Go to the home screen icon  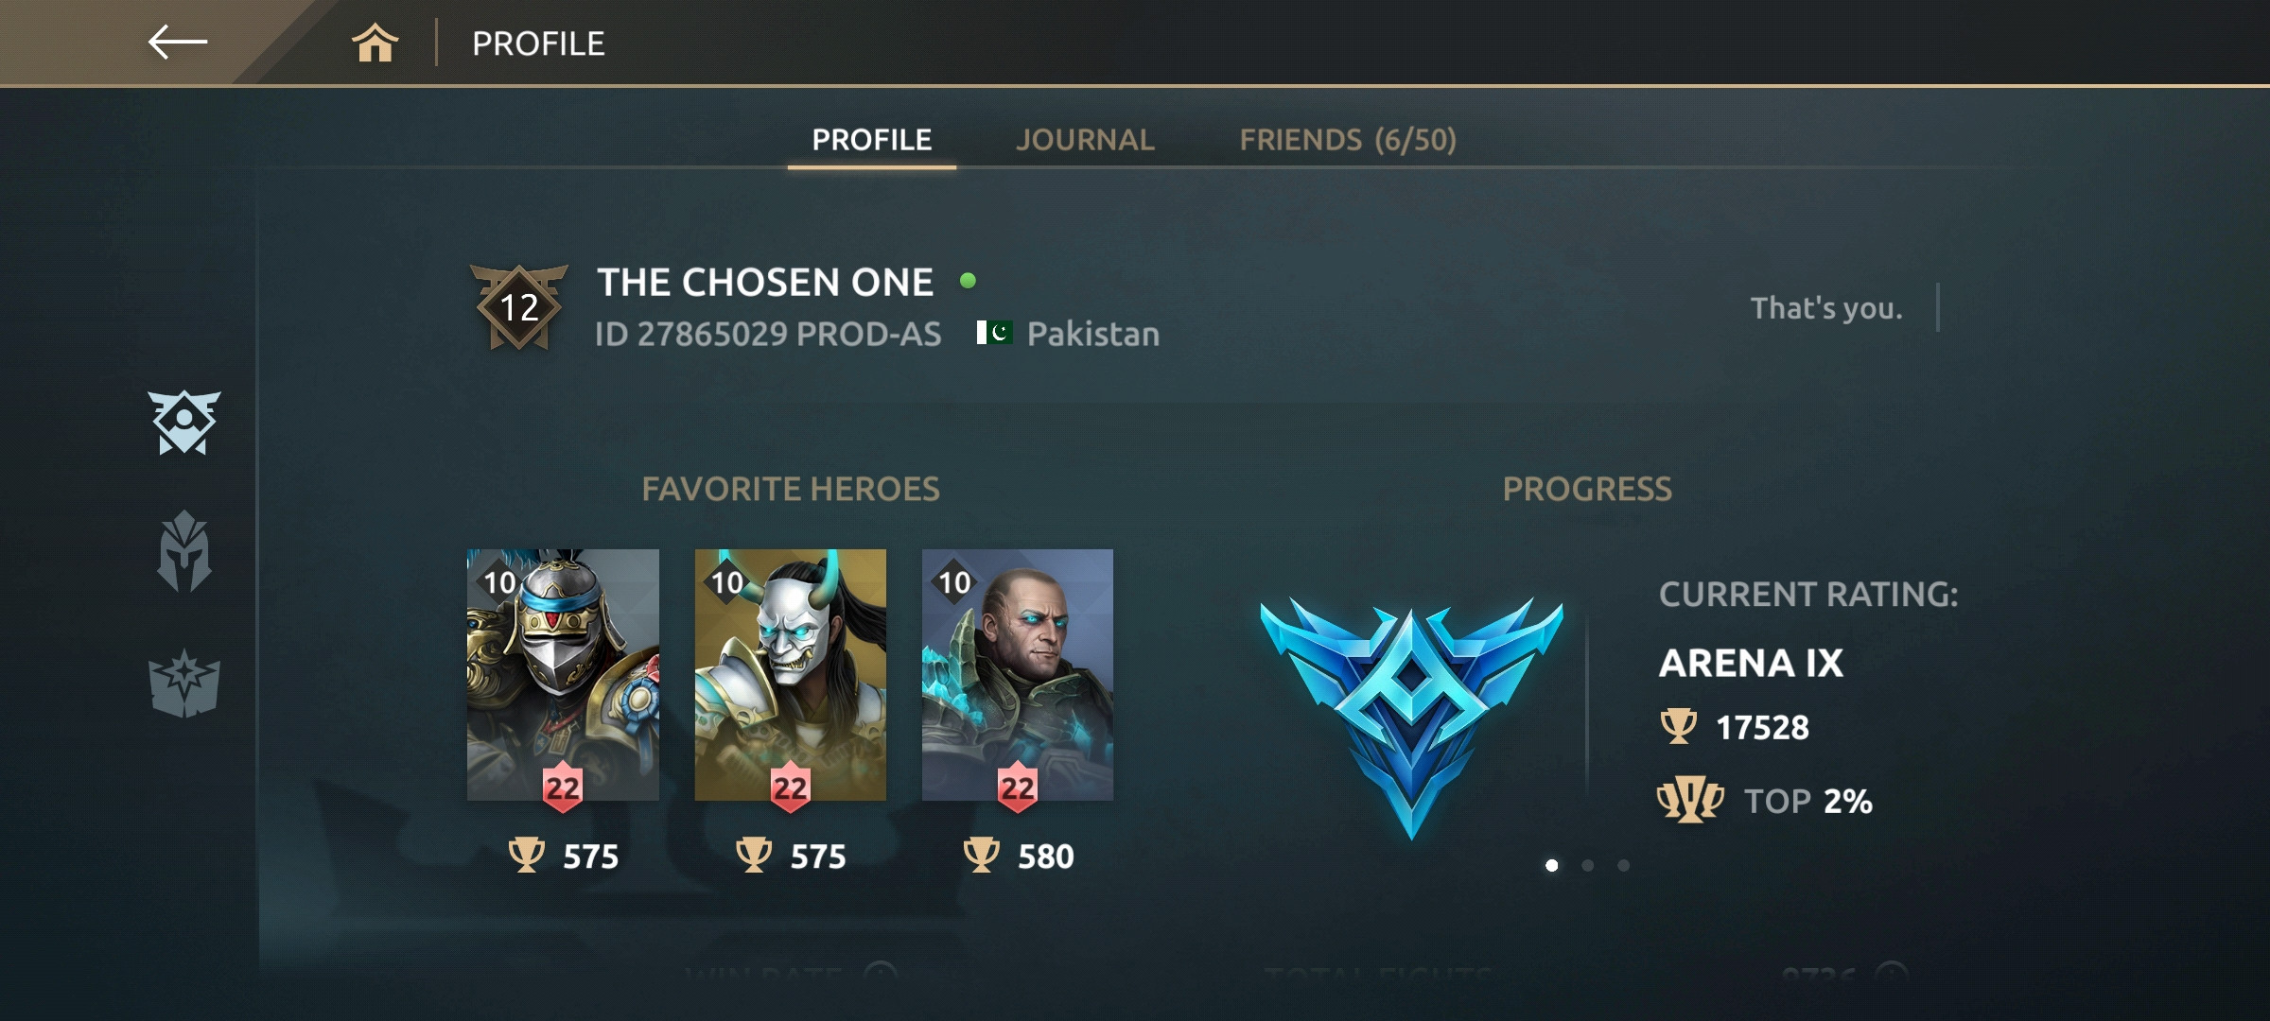[375, 43]
